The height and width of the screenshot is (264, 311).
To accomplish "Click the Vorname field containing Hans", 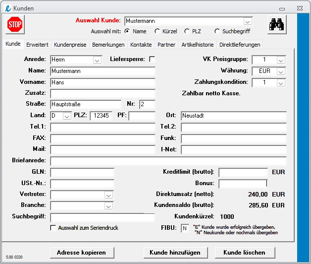I will coord(103,82).
